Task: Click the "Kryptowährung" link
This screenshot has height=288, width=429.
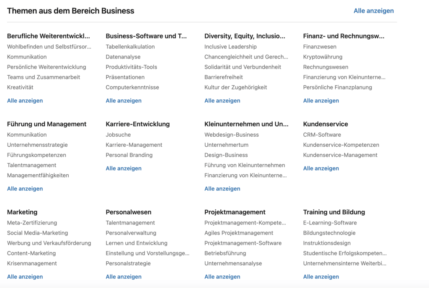Action: coord(323,57)
